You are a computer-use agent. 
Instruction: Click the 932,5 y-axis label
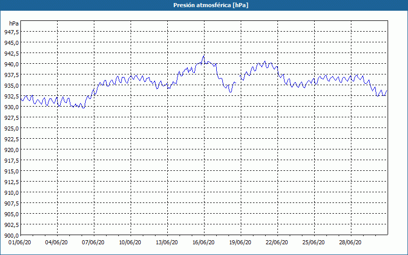click(x=11, y=96)
